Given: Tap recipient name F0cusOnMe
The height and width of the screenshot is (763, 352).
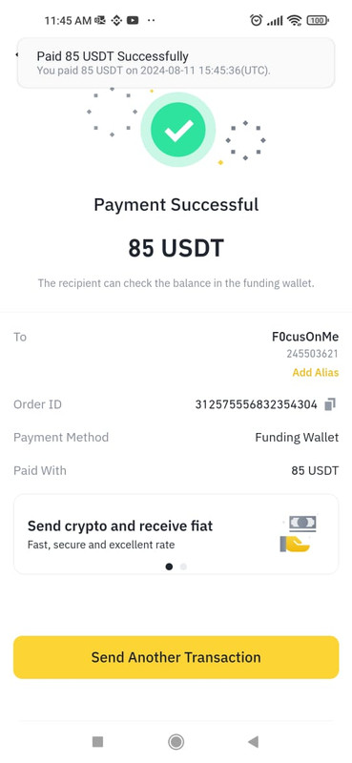Looking at the screenshot, I should point(305,337).
